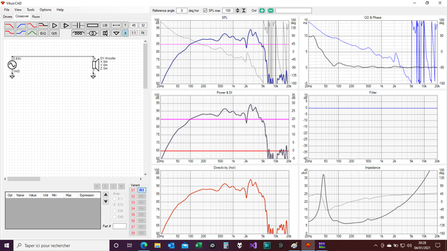Image resolution: width=447 pixels, height=251 pixels.
Task: Select the blue high-shelf filter icon
Action: (x=20, y=33)
